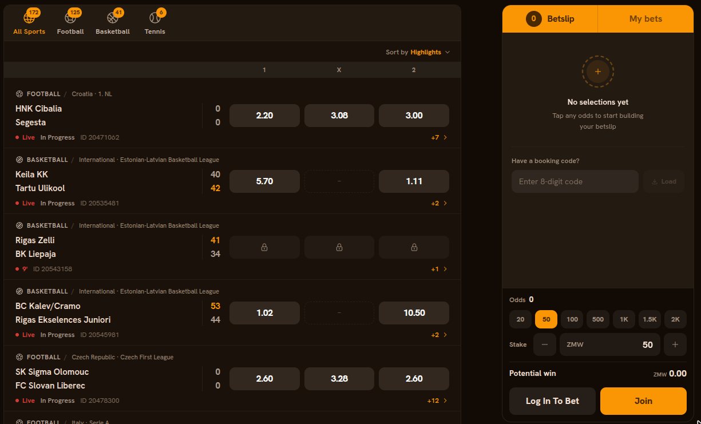This screenshot has width=701, height=424.
Task: Pick HNK Cibalia win odds 2.20
Action: (x=264, y=116)
